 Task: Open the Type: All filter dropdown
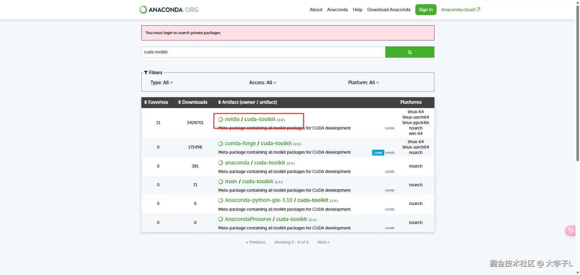point(162,82)
